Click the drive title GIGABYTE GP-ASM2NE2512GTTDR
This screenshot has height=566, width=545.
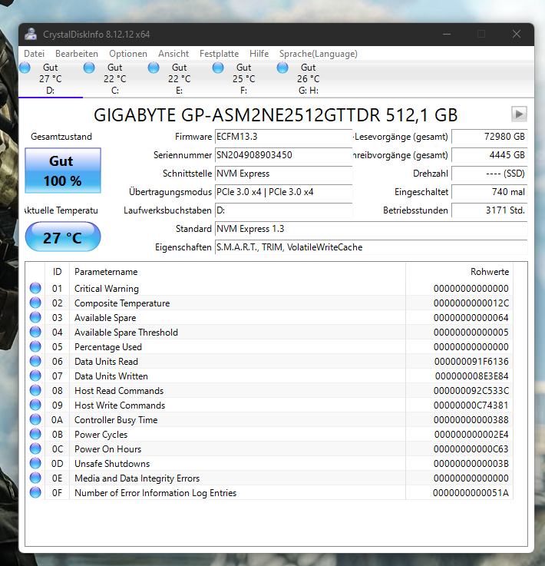276,115
